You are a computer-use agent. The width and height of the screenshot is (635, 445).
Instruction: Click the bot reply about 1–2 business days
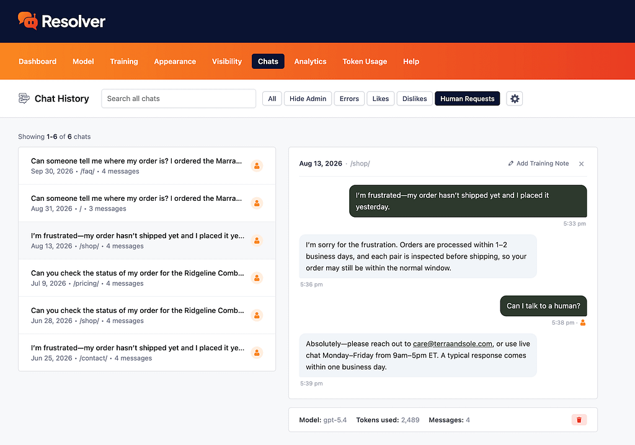(x=418, y=257)
